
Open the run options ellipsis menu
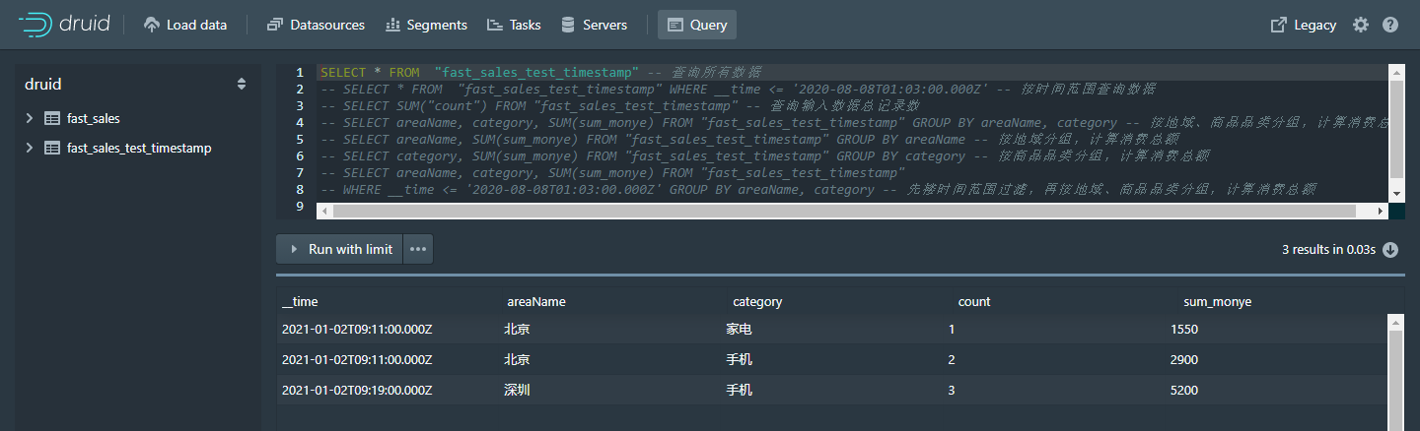(x=418, y=250)
